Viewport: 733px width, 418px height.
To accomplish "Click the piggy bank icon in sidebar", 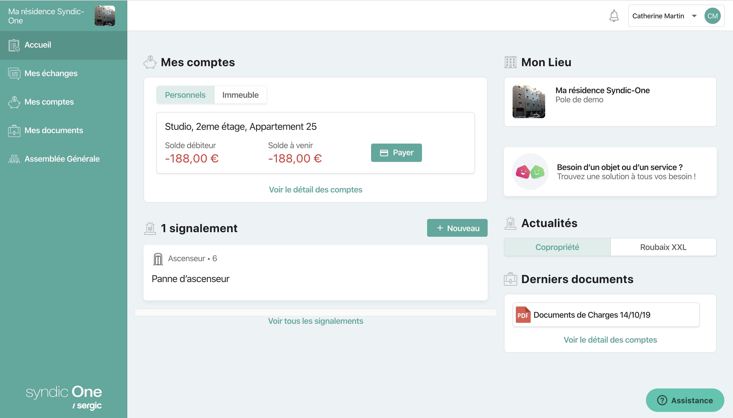I will point(14,102).
